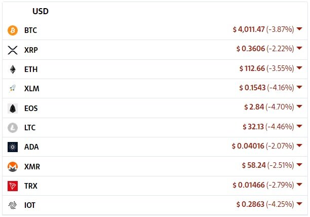The image size is (310, 217).
Task: Click the ADA price $ 0.04016
Action: [248, 146]
